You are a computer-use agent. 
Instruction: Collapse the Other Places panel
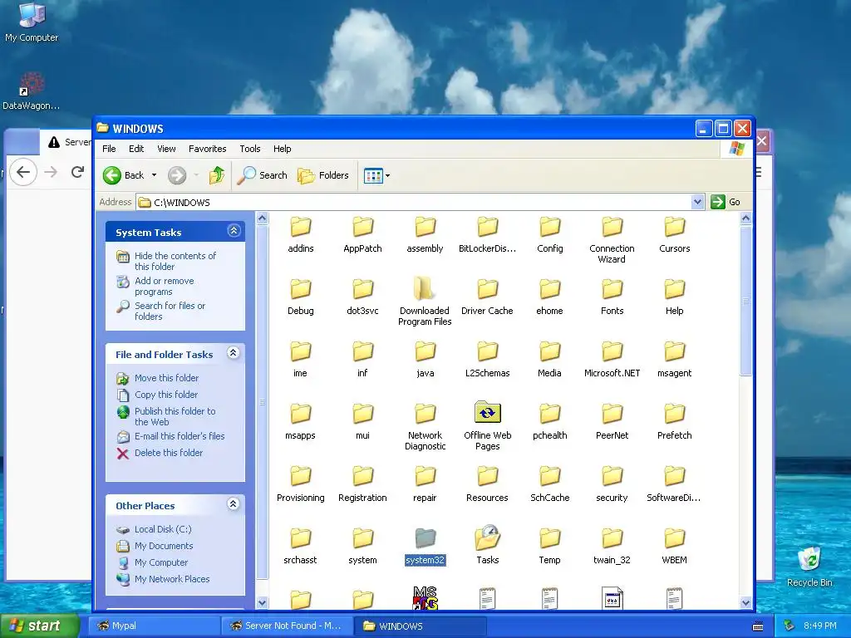[x=234, y=504]
